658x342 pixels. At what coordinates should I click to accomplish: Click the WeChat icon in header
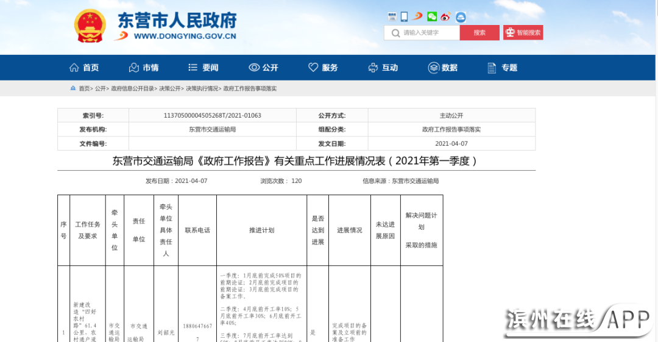click(x=432, y=16)
